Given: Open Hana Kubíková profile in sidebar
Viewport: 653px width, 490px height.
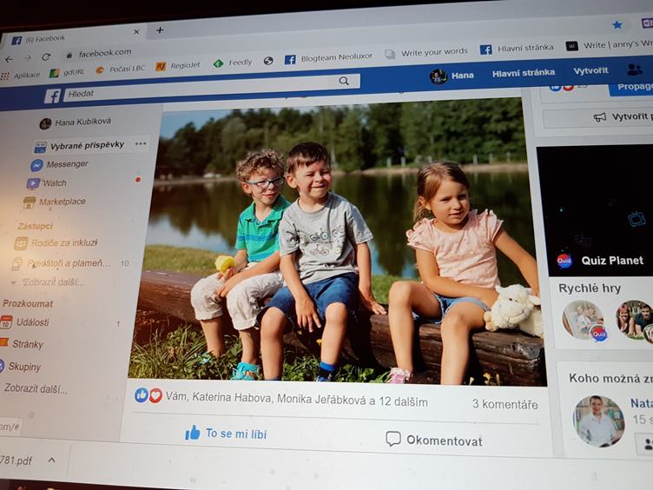Looking at the screenshot, I should click(75, 122).
